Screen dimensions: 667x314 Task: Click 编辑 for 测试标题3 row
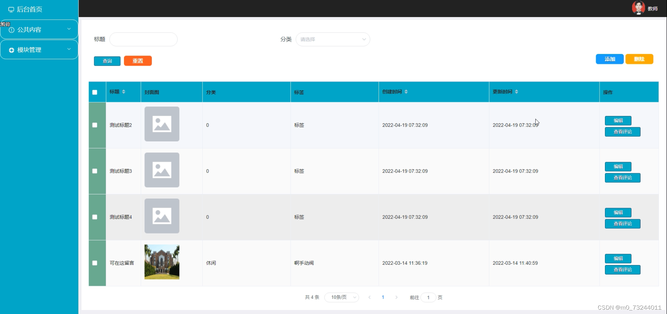618,167
